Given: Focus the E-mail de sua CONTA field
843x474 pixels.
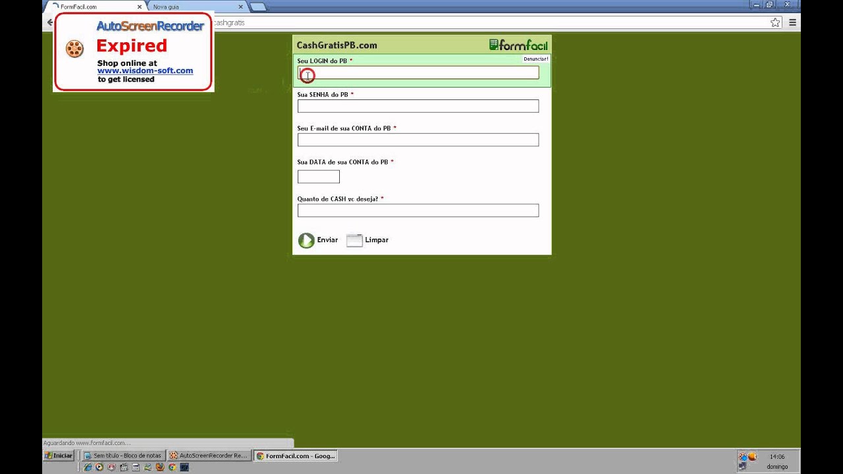Looking at the screenshot, I should 418,140.
